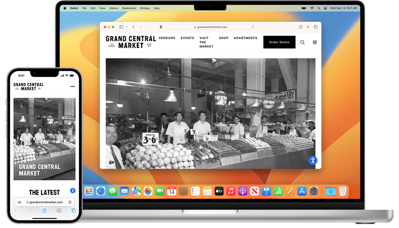Viewport: 399px width, 228px height.
Task: Show tab overview in Safari
Action: click(316, 27)
